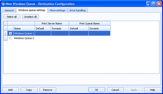Click the row indicator arrow for Windows Queue 1
Screen dimensions: 163x94
click(x=6, y=33)
